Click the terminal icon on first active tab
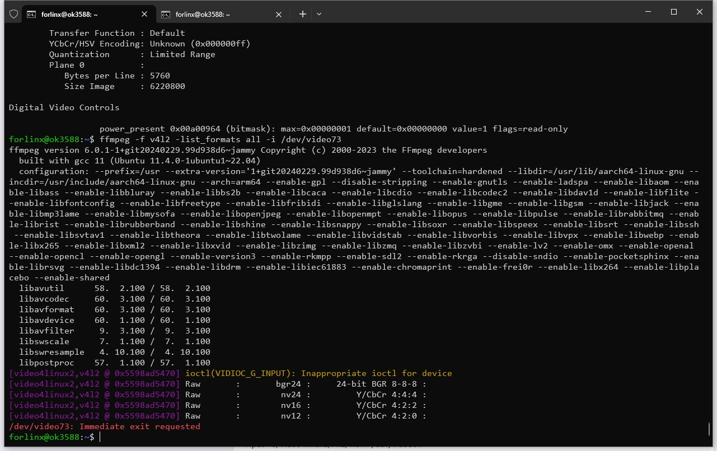Screen dimensions: 717x451 pyautogui.click(x=32, y=14)
